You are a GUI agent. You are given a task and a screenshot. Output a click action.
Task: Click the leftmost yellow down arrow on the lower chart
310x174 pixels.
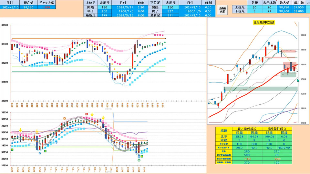coord(20,130)
